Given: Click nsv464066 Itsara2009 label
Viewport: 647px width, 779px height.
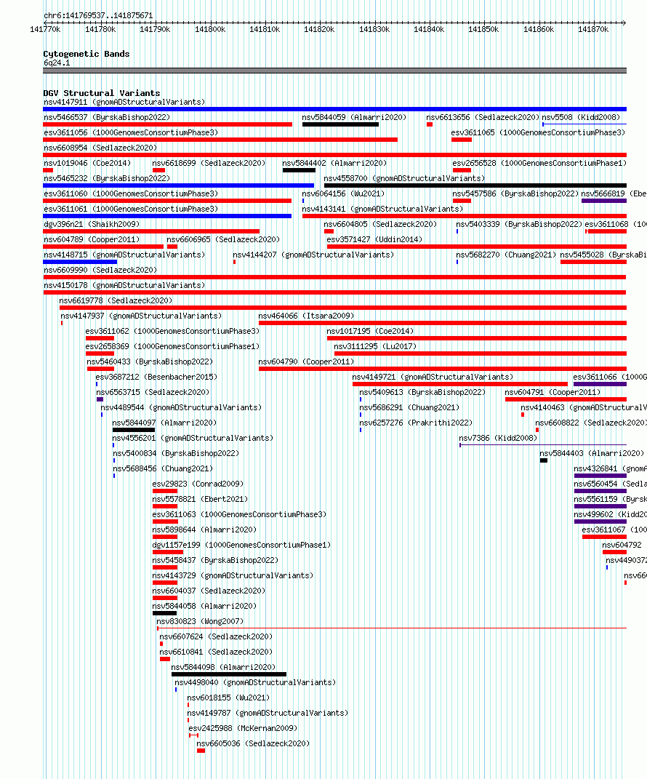Looking at the screenshot, I should click(x=306, y=316).
